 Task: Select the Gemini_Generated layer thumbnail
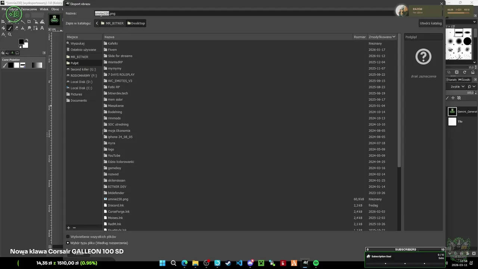452,111
